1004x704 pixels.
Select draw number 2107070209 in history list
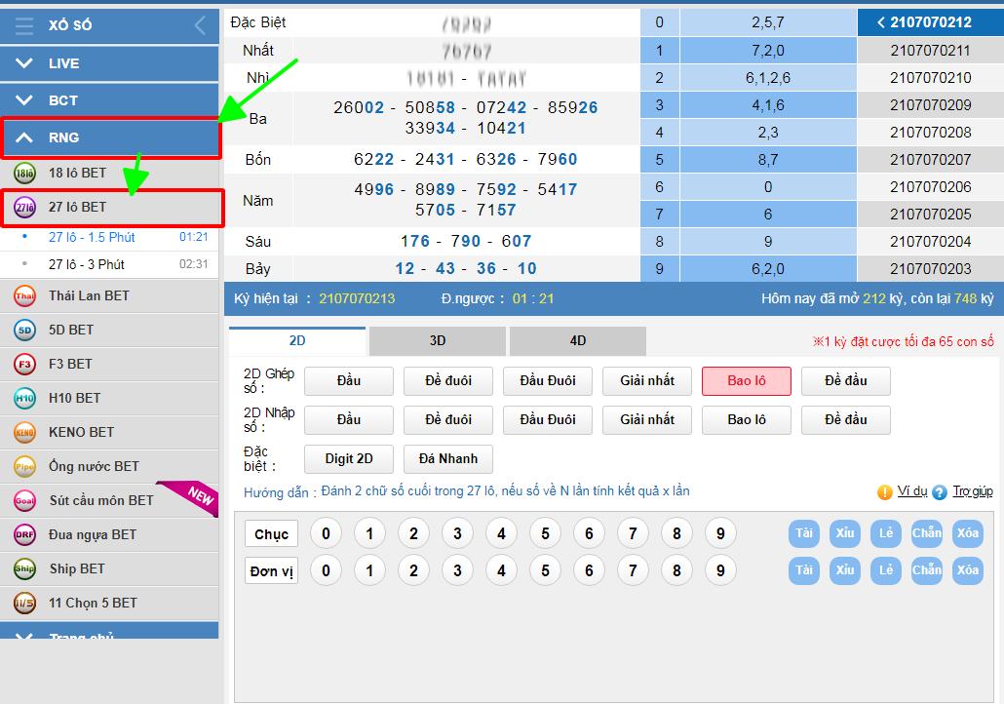click(x=930, y=105)
